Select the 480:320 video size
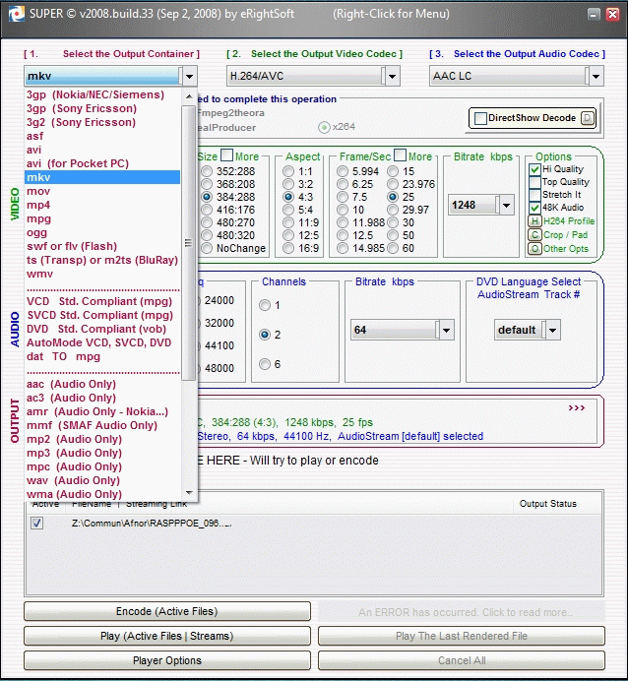The height and width of the screenshot is (681, 628). (x=207, y=235)
